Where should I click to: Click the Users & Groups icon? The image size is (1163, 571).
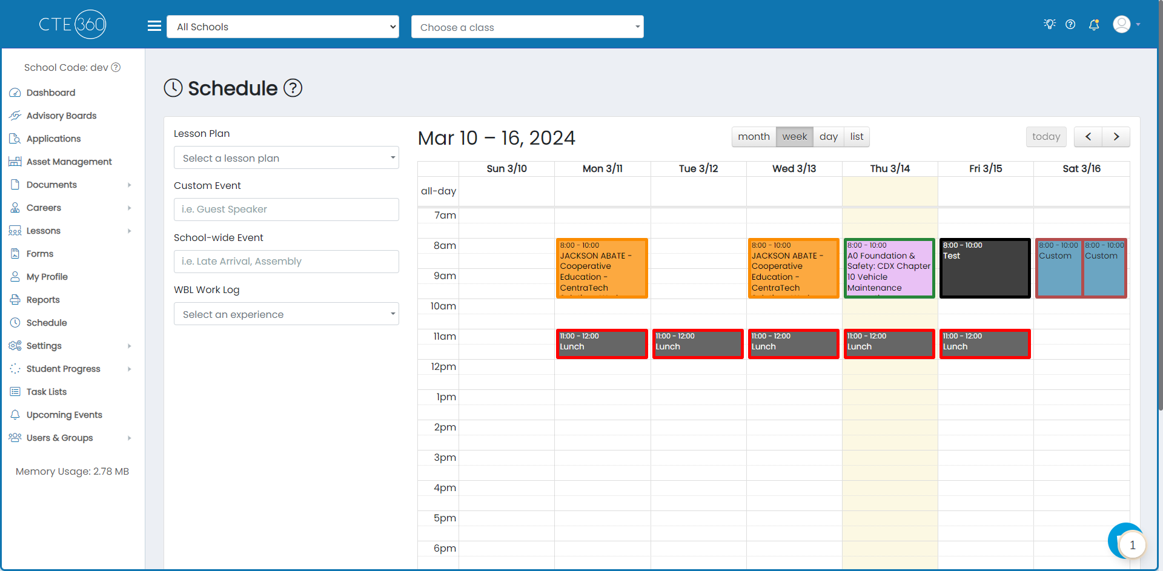coord(15,438)
